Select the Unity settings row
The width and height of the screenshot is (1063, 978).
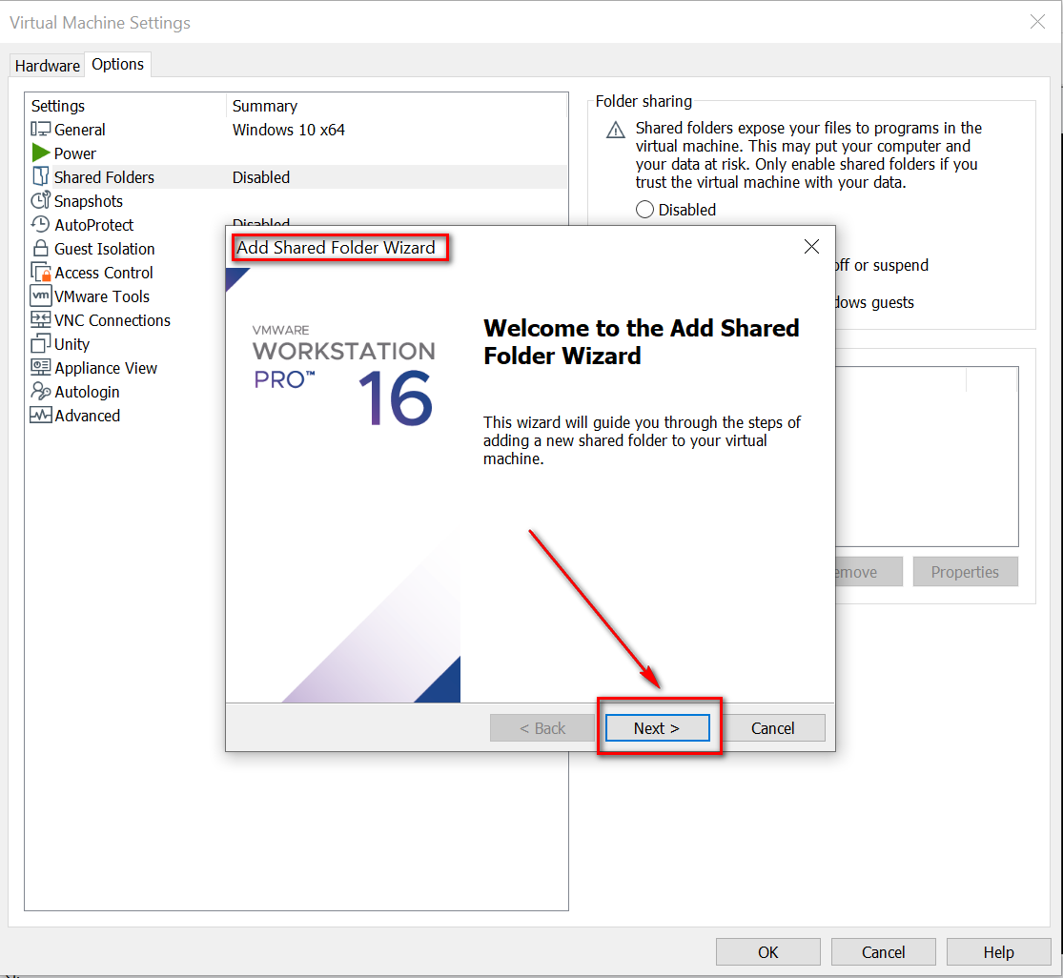[x=126, y=343]
